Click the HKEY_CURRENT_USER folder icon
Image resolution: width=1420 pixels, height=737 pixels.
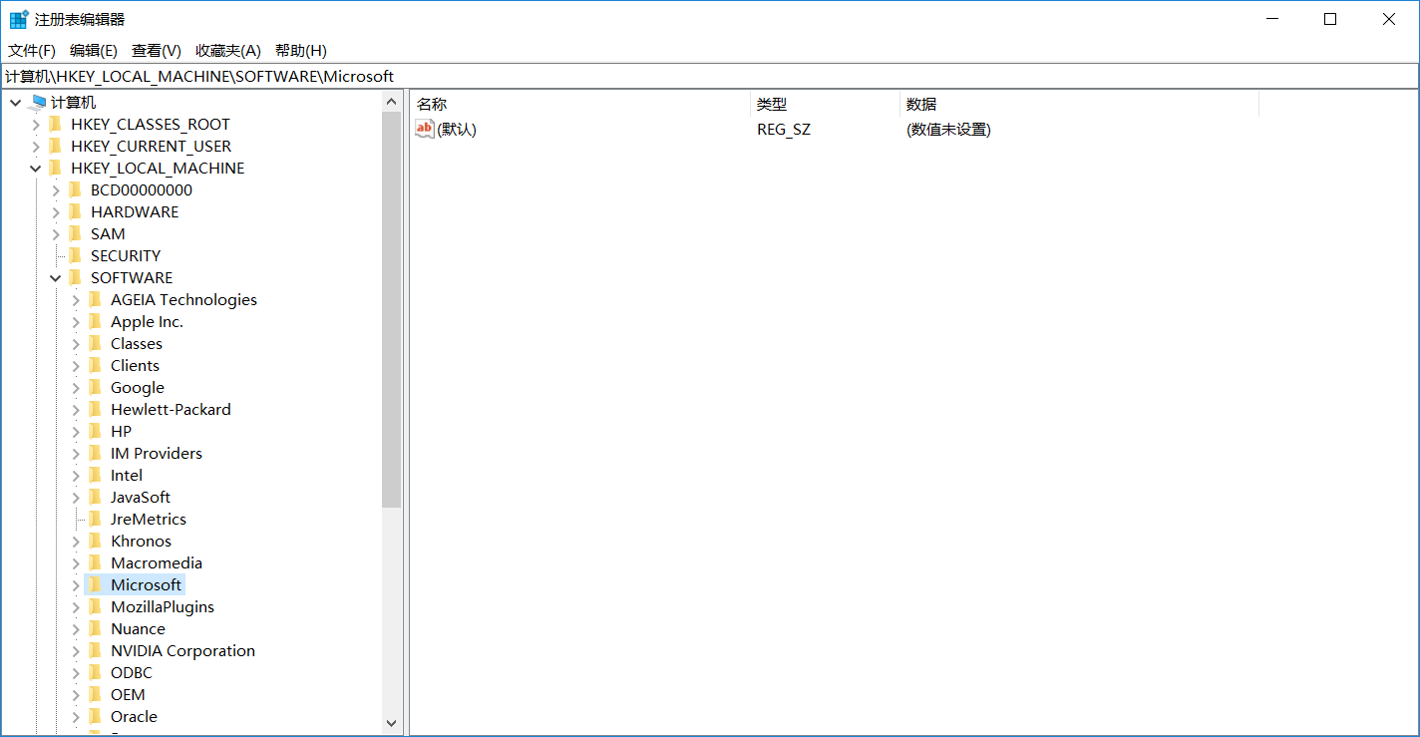(56, 146)
